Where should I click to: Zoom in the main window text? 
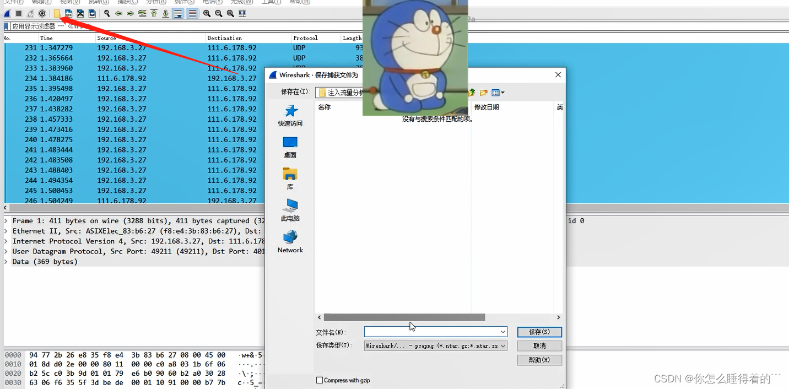coord(207,13)
